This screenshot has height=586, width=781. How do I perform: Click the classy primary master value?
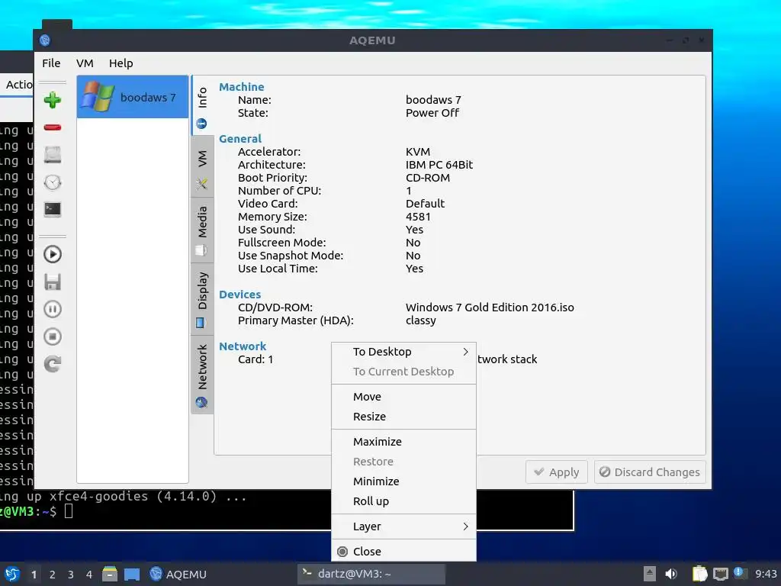pos(421,320)
